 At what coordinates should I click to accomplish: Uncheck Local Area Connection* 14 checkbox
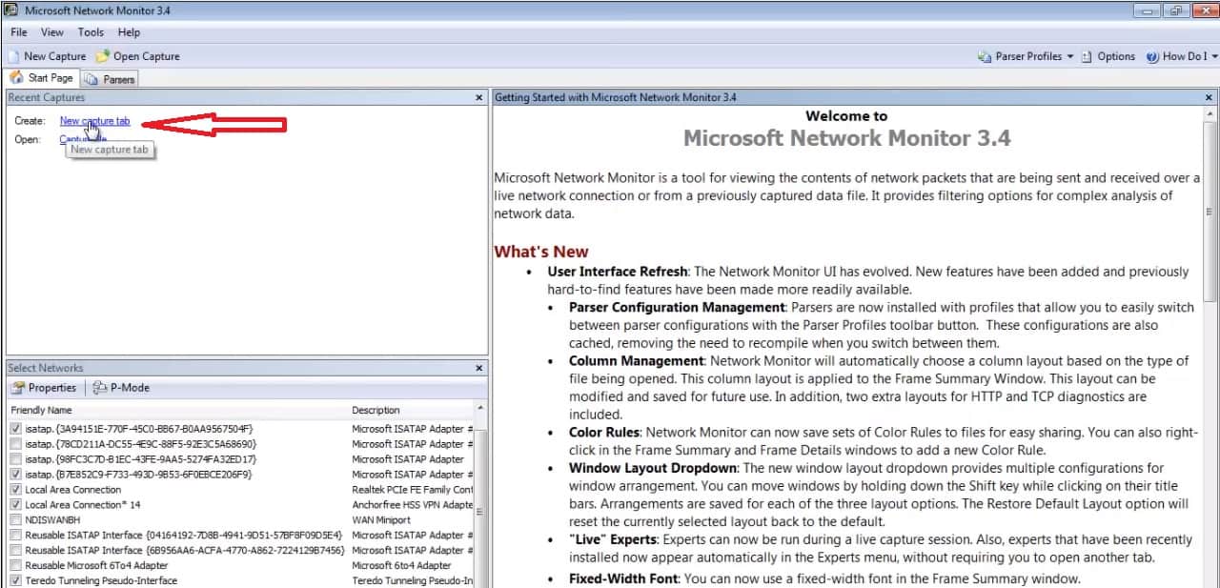[16, 504]
